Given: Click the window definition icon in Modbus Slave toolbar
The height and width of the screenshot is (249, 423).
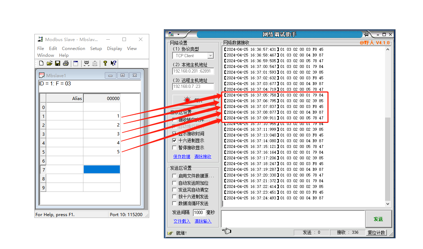Looking at the screenshot, I should 76,63.
